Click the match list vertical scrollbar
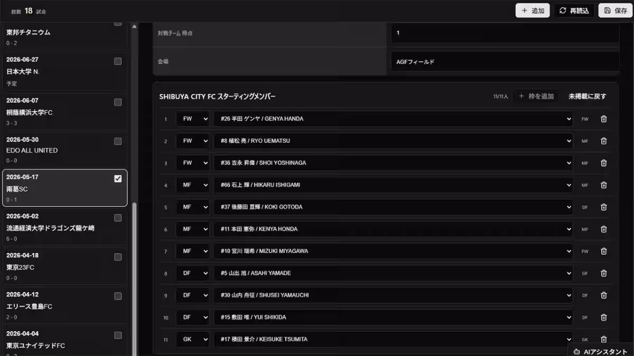The height and width of the screenshot is (356, 634). pos(134,280)
